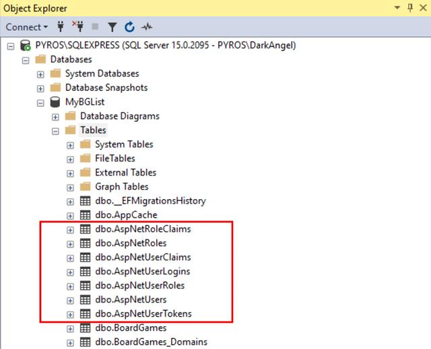This screenshot has width=431, height=349.
Task: Select the dbo.AspNetUserLogins table icon
Action: pyautogui.click(x=86, y=272)
